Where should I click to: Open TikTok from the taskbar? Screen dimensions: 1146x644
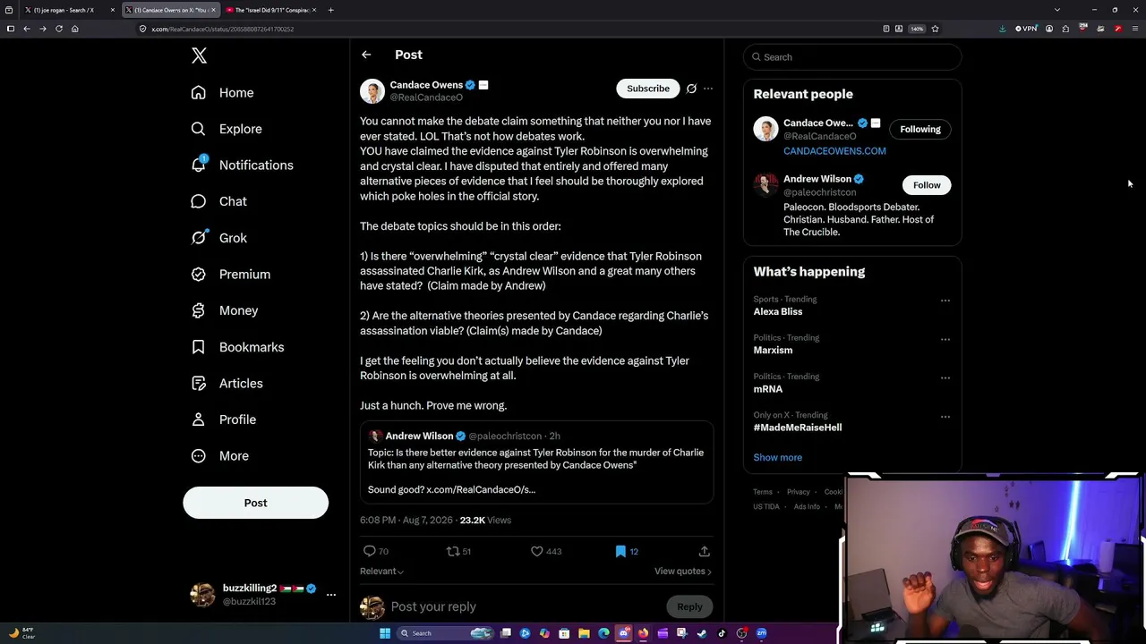(x=722, y=633)
